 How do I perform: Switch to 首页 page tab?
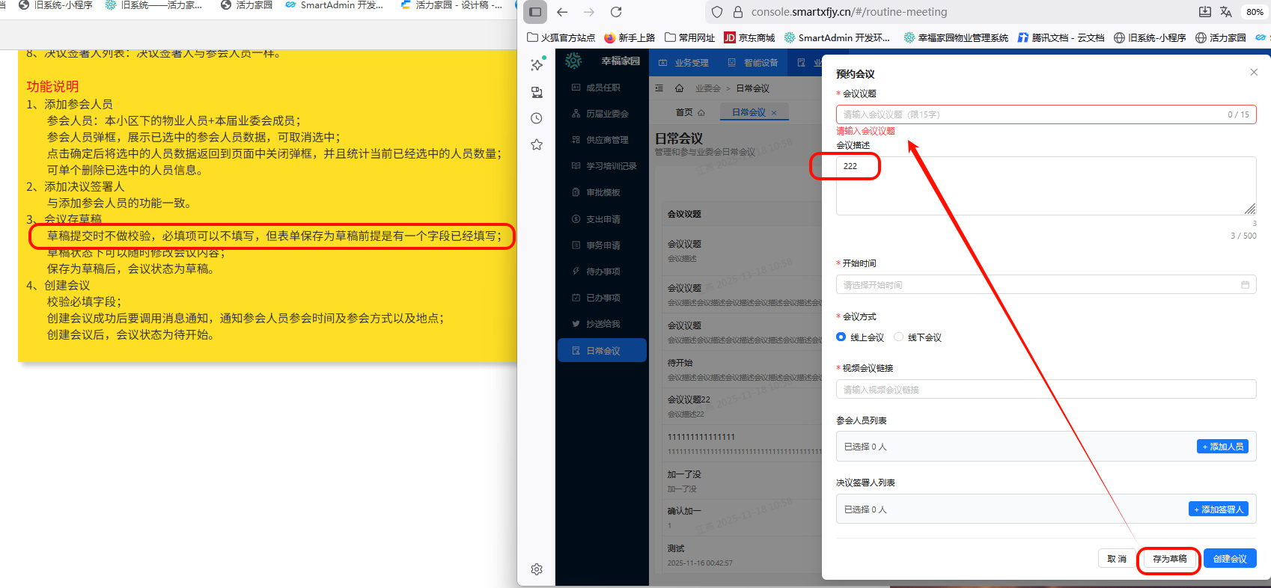[689, 112]
